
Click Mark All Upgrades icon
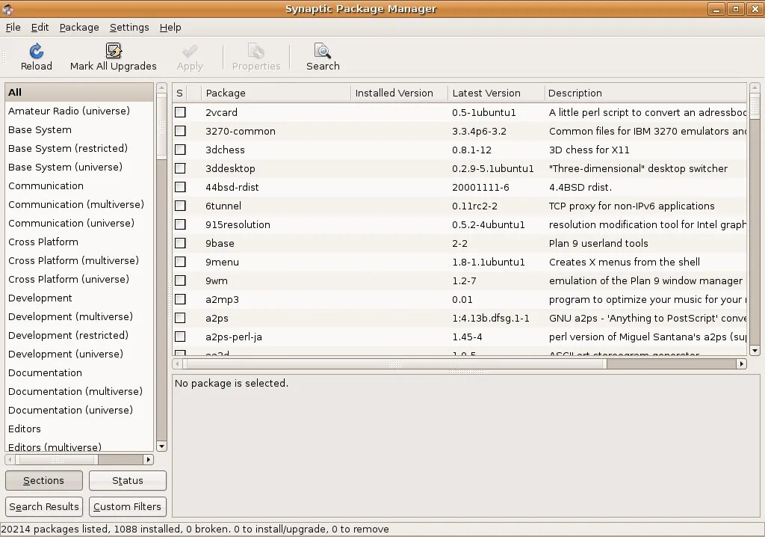pyautogui.click(x=114, y=51)
